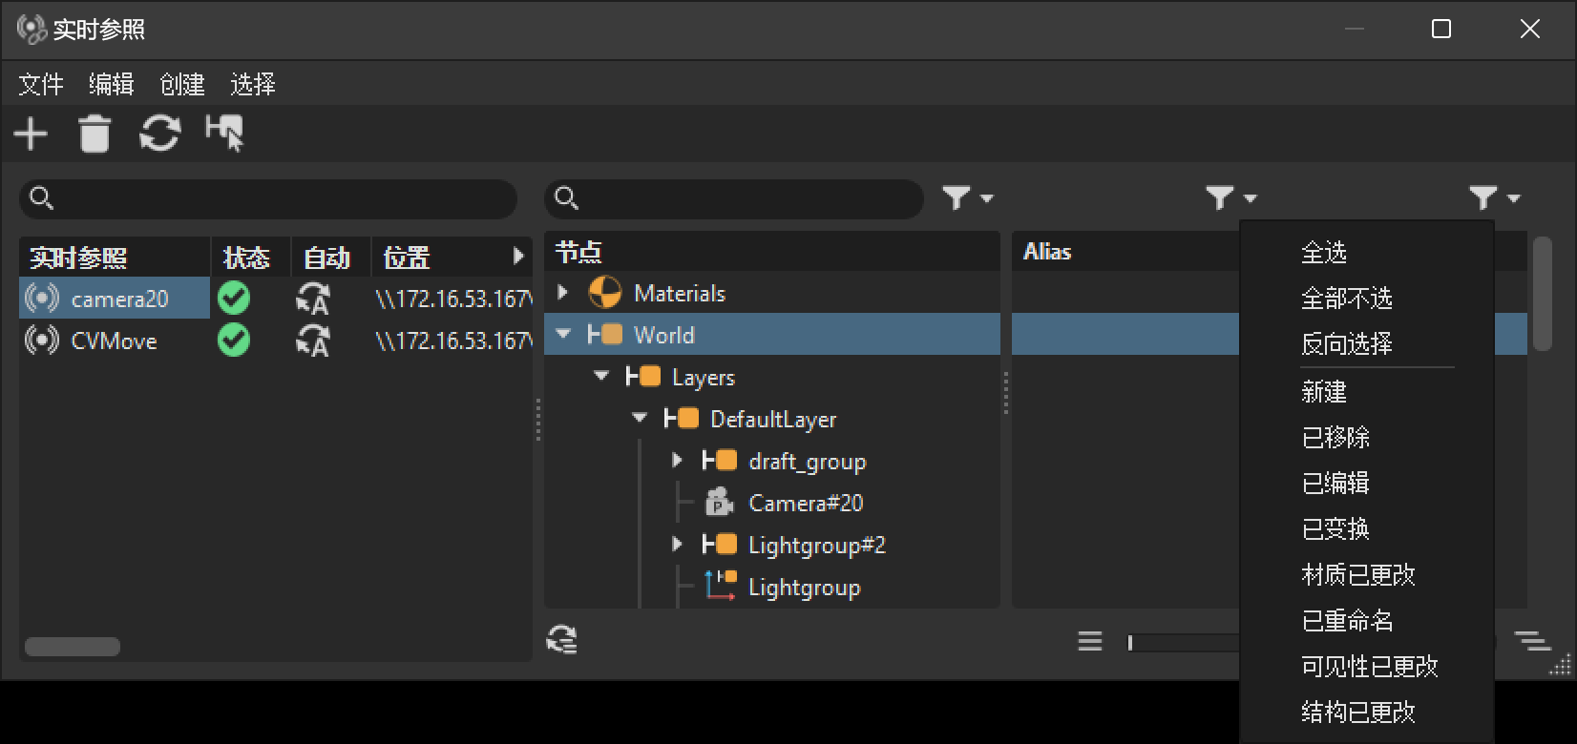Select 结构已更改 filter option
Screen dimensions: 1577x744
[x=1358, y=712]
